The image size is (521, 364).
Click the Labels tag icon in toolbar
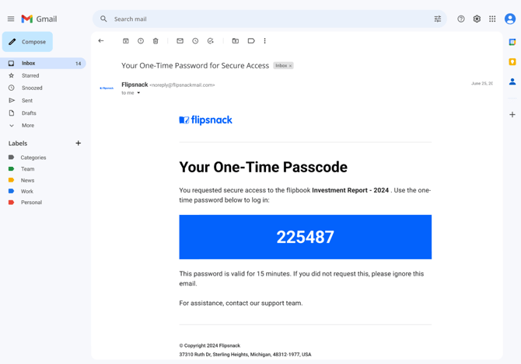pyautogui.click(x=251, y=41)
